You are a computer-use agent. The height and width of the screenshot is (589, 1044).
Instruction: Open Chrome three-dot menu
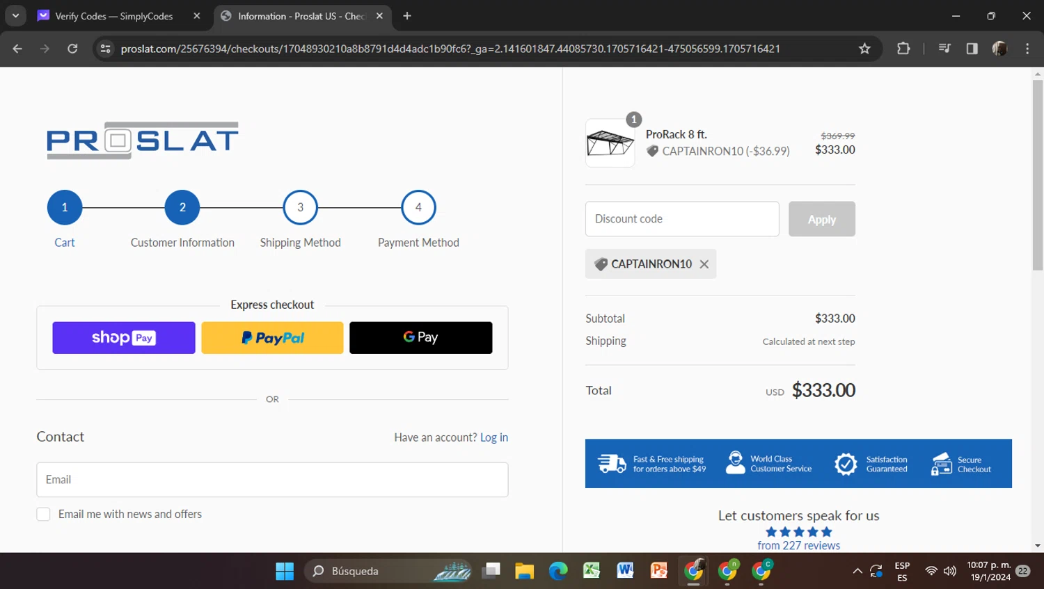[x=1027, y=49]
